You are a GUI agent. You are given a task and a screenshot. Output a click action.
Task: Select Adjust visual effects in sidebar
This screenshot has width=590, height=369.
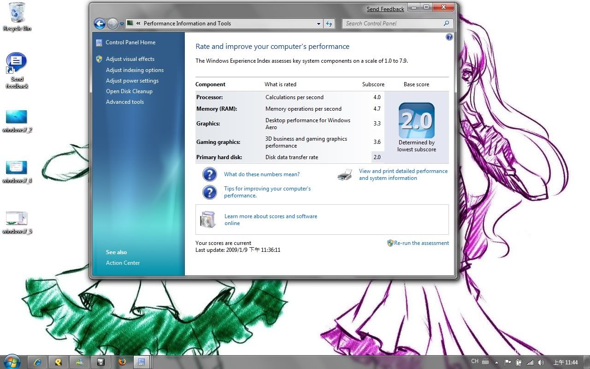pyautogui.click(x=130, y=59)
